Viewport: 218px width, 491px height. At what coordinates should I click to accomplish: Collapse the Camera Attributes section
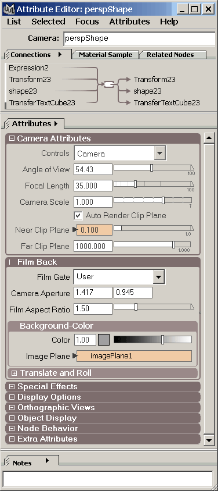tap(12, 138)
